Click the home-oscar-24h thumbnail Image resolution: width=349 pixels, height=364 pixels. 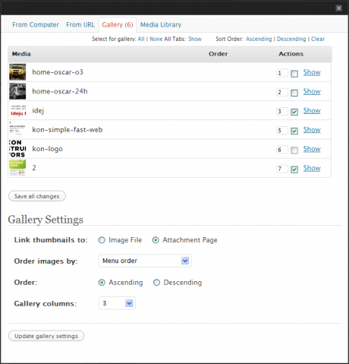coord(17,91)
